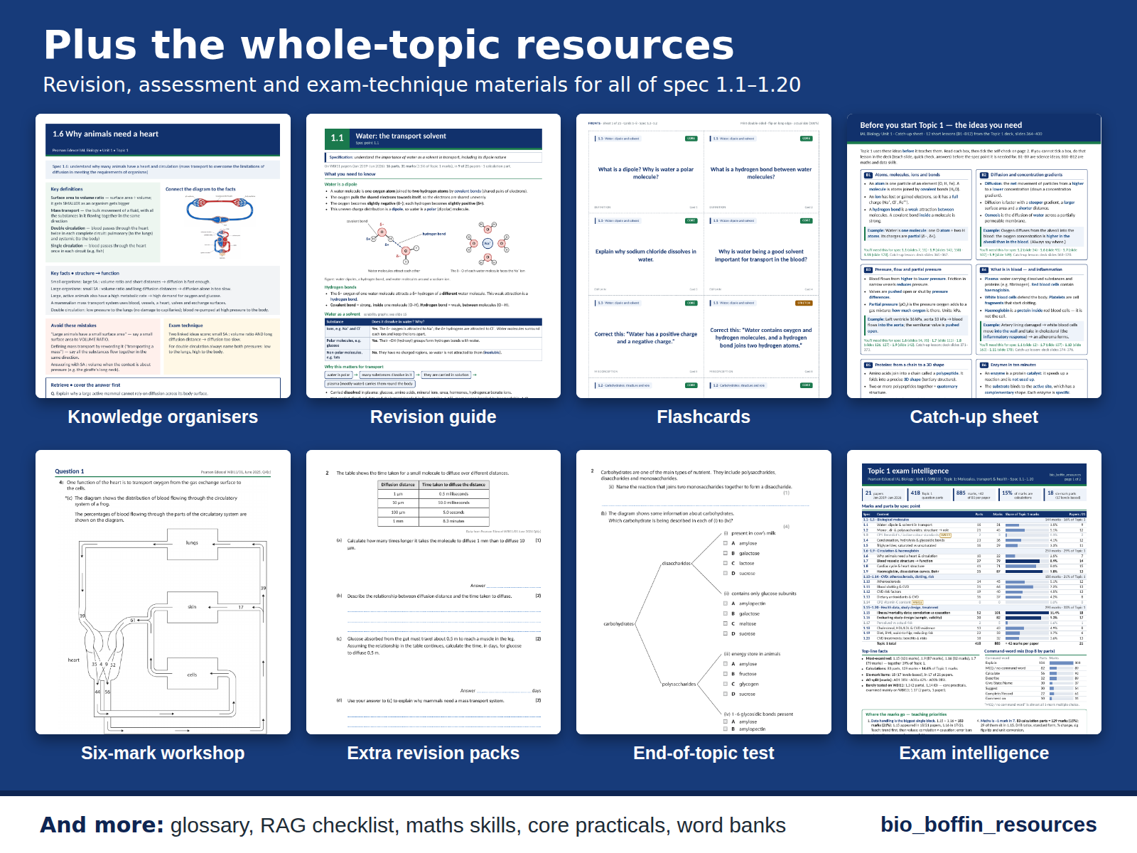The height and width of the screenshot is (853, 1137).
Task: Click the 'bio_boffin_resources' brand name
Action: (x=988, y=825)
